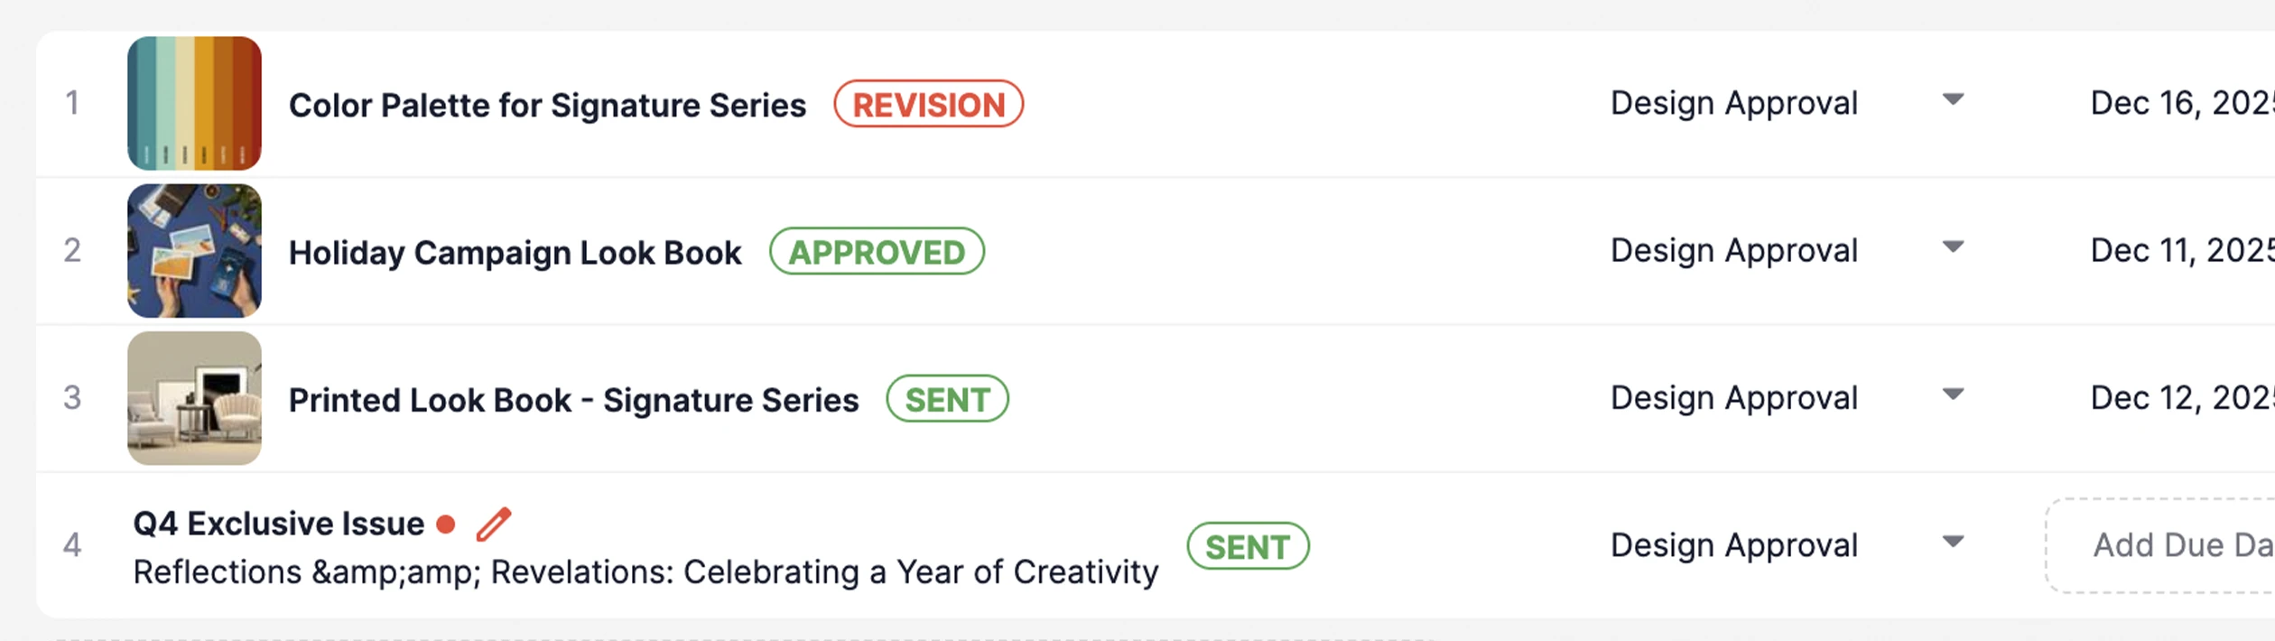Viewport: 2275px width, 641px height.
Task: Click the red status dot beside Q4 Exclusive Issue
Action: point(446,524)
